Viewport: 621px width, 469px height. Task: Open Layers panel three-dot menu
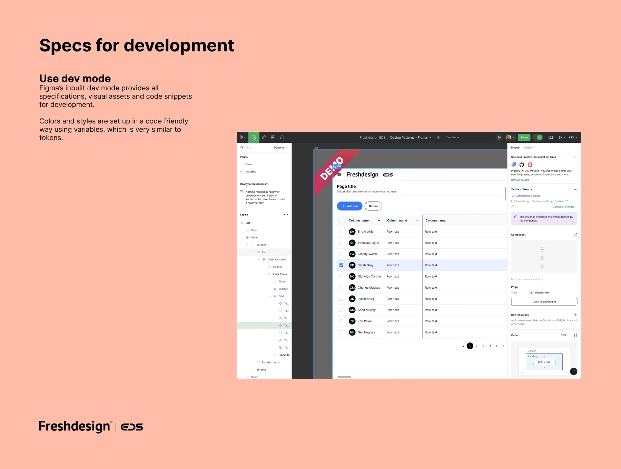pyautogui.click(x=286, y=214)
